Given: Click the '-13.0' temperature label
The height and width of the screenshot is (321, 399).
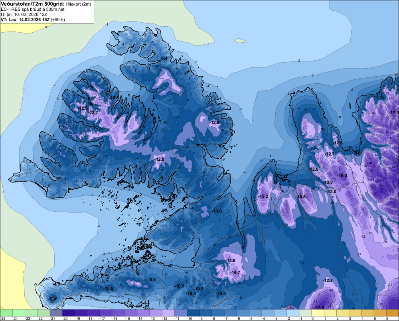Looking at the screenshot, I should (331, 191).
